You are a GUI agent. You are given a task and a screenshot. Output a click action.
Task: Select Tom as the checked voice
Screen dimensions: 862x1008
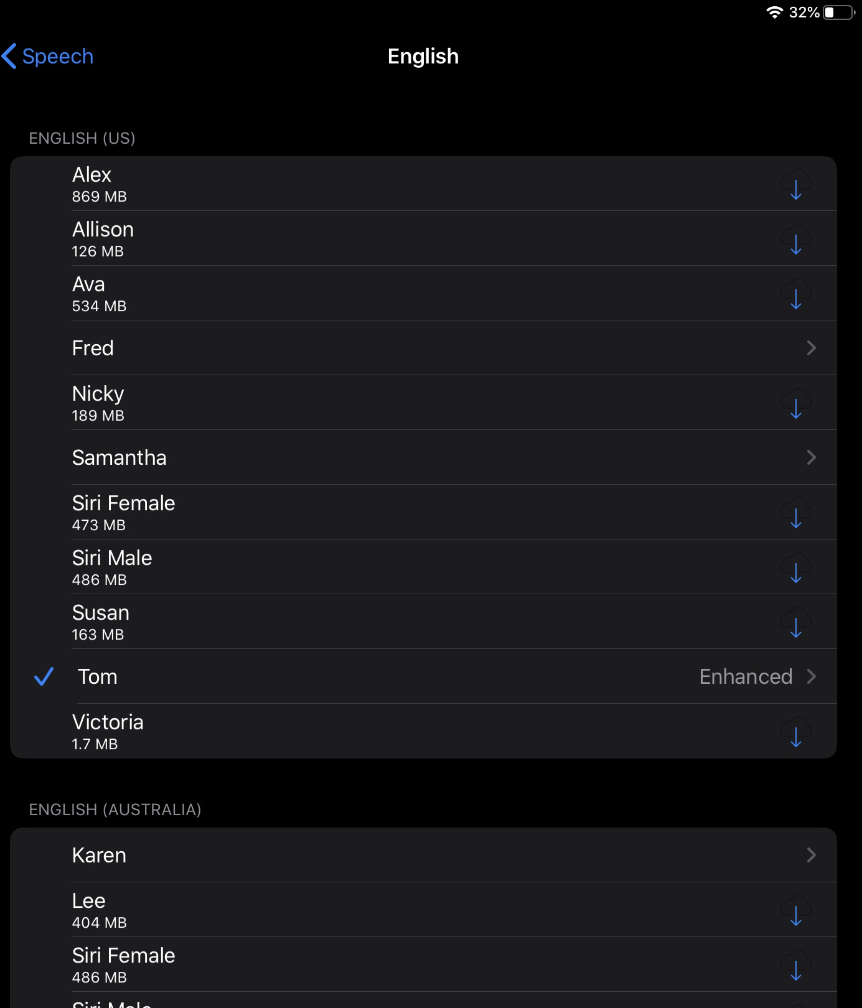[x=98, y=676]
